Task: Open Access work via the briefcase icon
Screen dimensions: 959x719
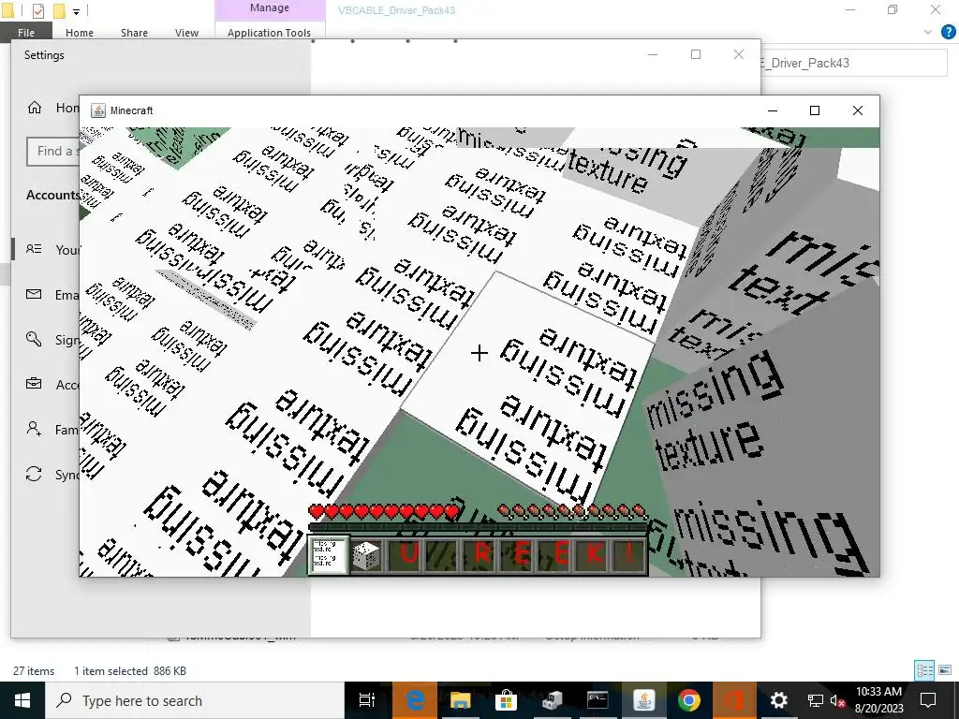Action: [34, 384]
